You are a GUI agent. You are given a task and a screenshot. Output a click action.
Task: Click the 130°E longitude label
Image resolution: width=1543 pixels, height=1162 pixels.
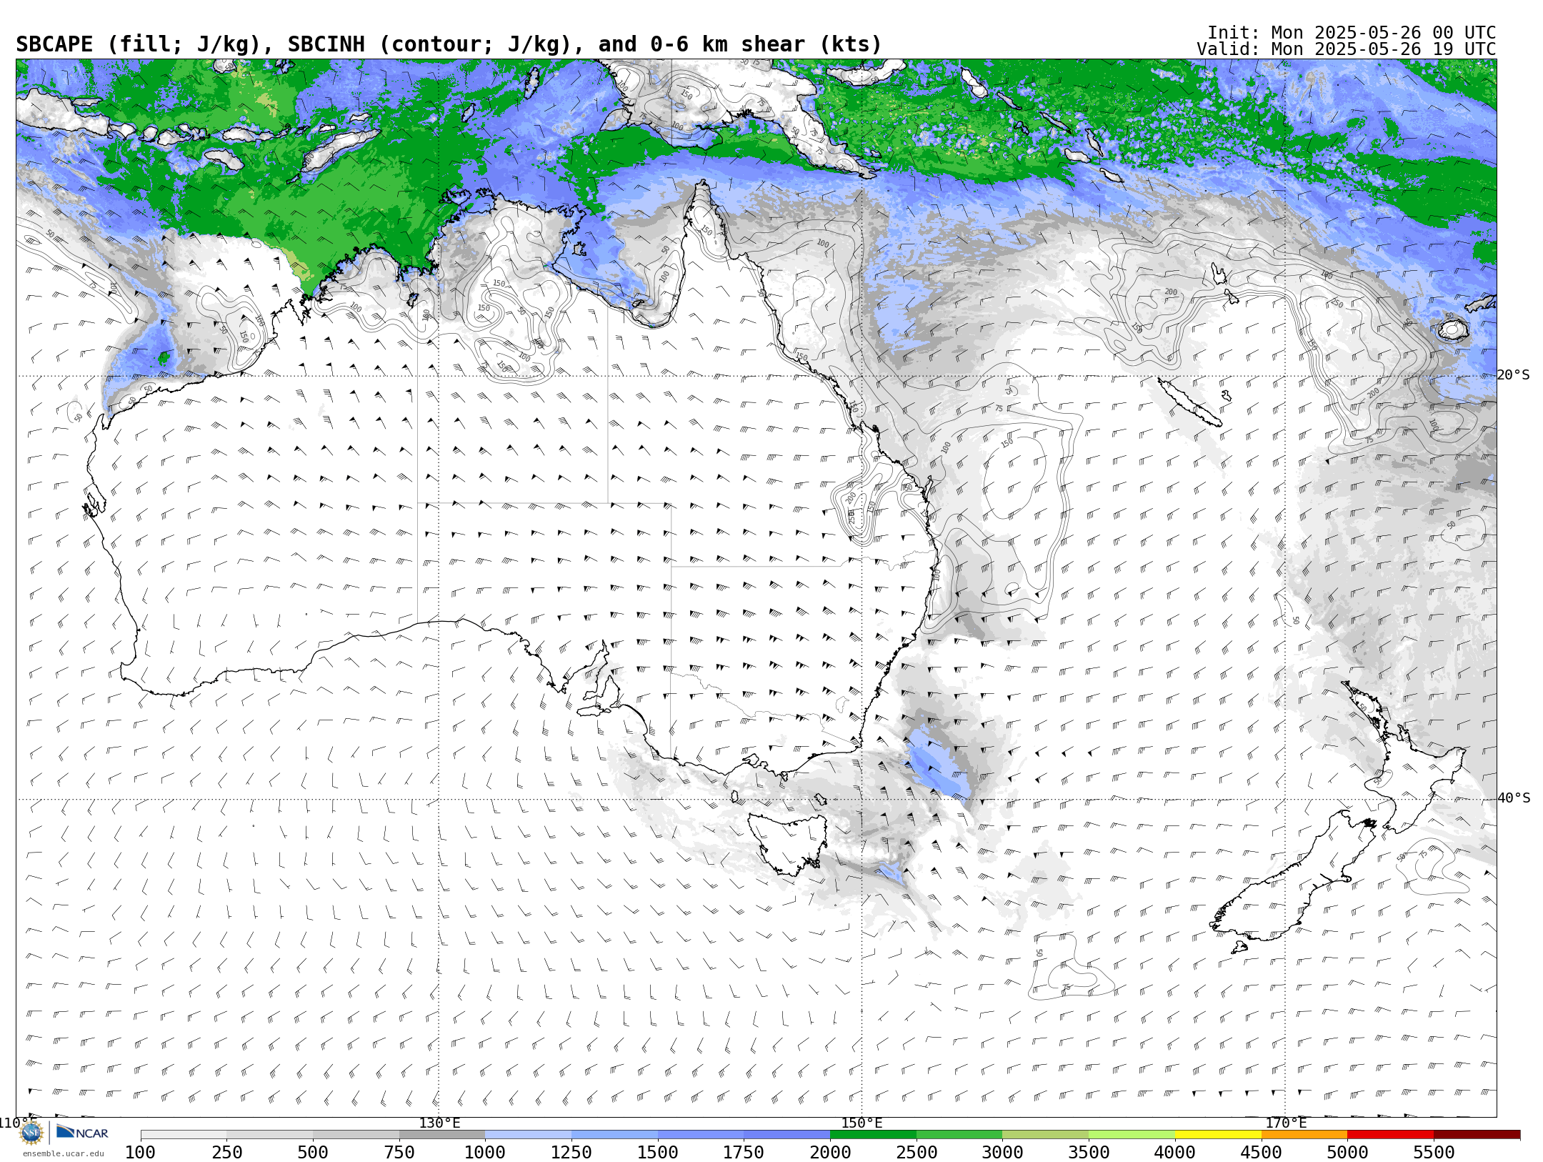point(439,1123)
